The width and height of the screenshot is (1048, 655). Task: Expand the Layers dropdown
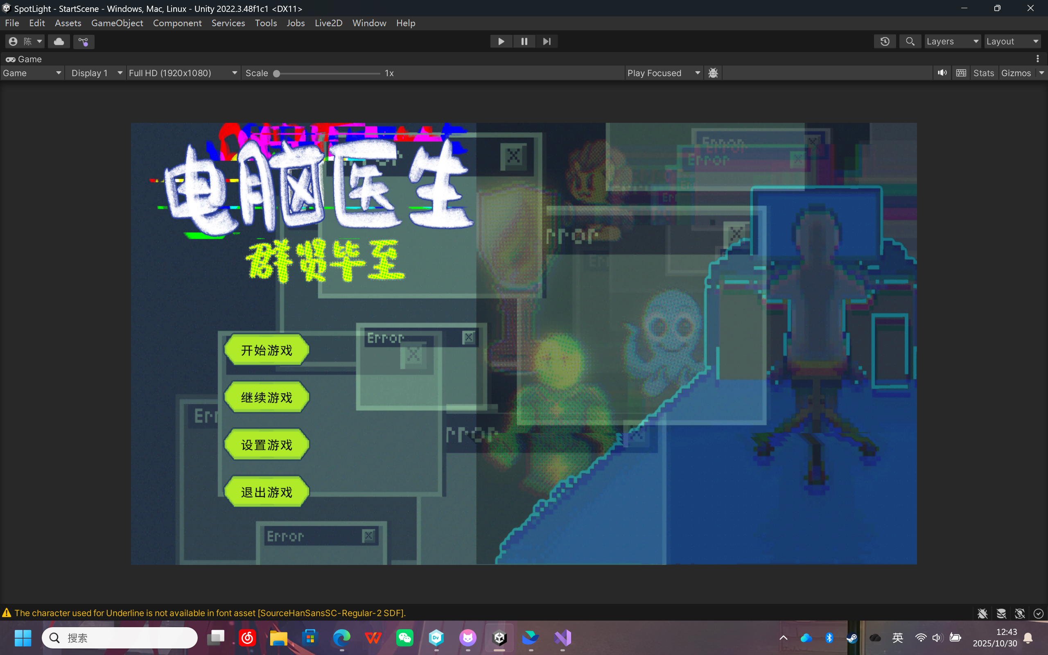(952, 42)
